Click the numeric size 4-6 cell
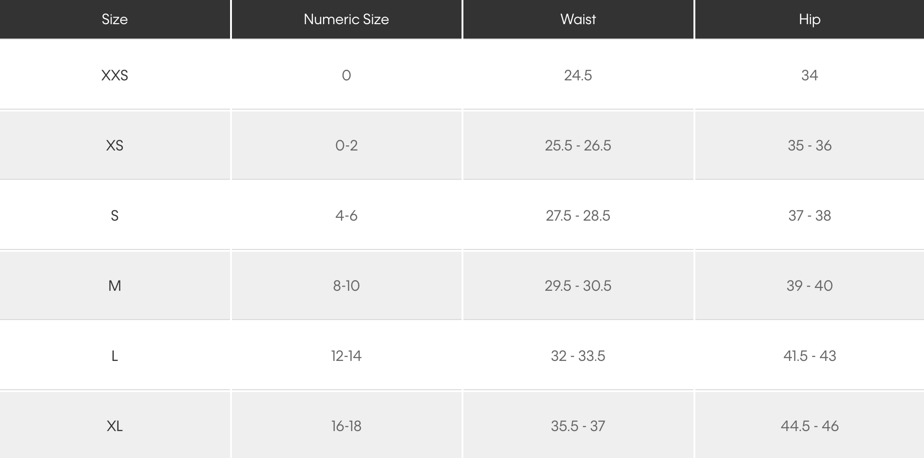This screenshot has width=924, height=458. pos(346,216)
